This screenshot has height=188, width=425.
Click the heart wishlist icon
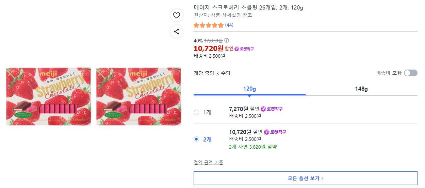click(x=176, y=15)
